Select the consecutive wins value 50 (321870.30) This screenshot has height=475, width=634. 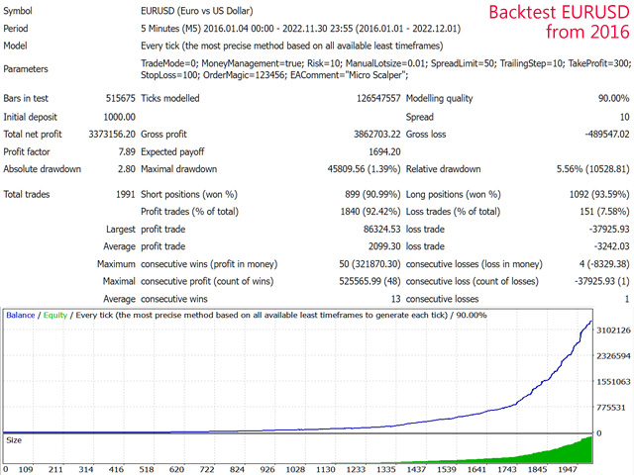(x=370, y=264)
